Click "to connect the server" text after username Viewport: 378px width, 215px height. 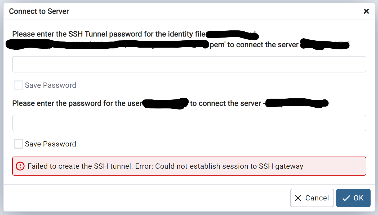[x=225, y=103]
